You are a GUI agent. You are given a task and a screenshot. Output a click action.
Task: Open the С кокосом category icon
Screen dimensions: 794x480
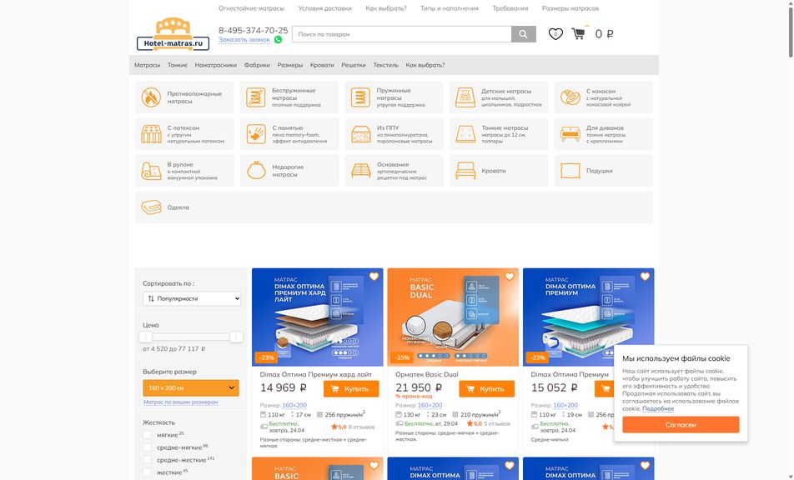pyautogui.click(x=570, y=97)
